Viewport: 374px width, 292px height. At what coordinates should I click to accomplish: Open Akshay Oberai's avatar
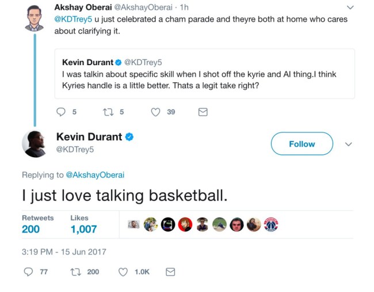pos(34,18)
